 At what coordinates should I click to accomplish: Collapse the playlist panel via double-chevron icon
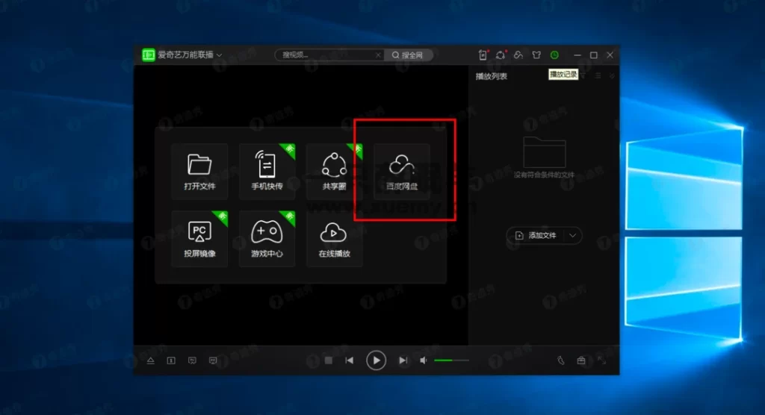coord(611,76)
